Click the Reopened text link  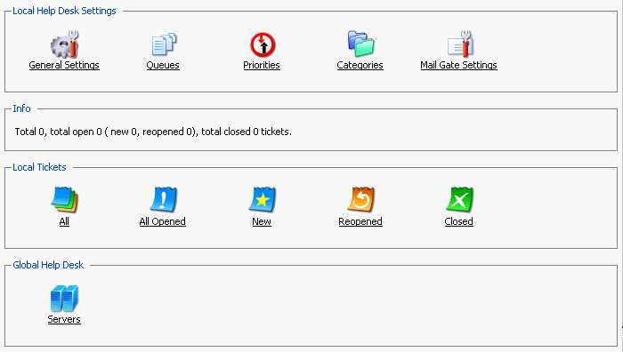pos(360,221)
